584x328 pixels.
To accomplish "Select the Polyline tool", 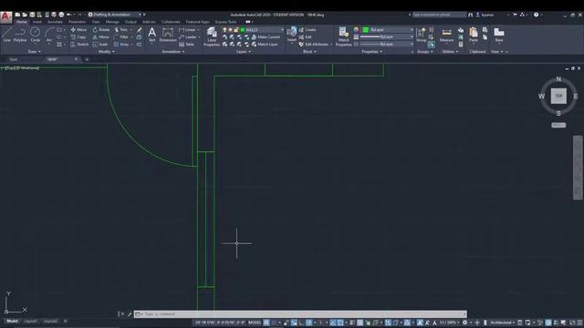I will pyautogui.click(x=20, y=35).
